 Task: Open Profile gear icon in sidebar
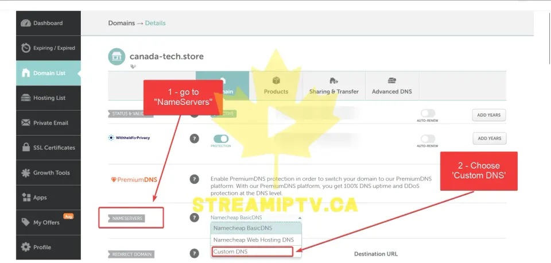click(x=26, y=247)
